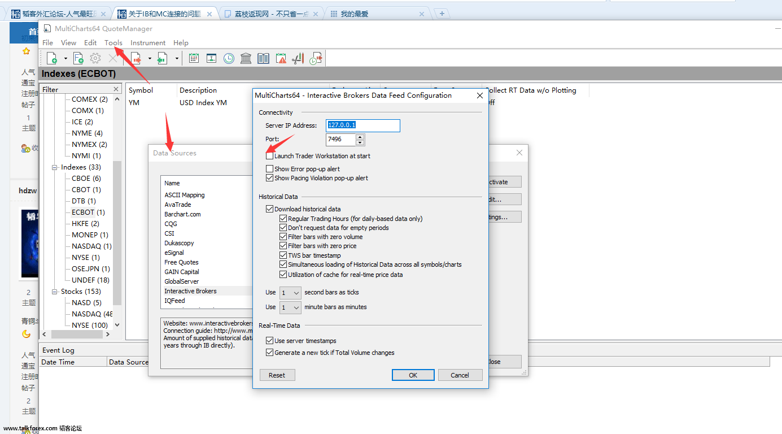This screenshot has height=434, width=782.
Task: Open the File menu
Action: click(48, 43)
